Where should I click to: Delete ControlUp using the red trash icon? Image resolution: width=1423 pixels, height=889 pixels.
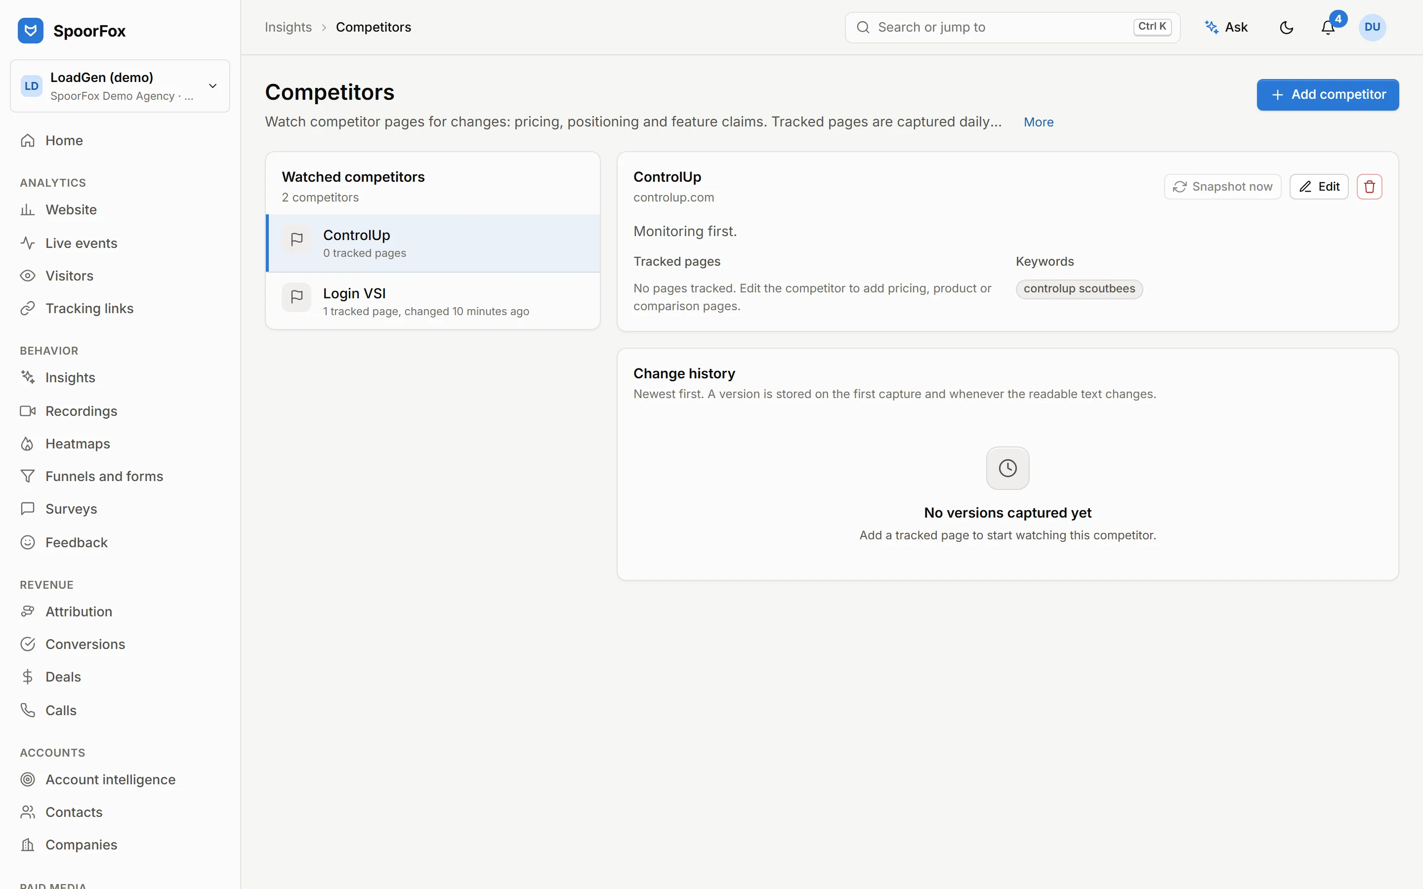point(1370,187)
